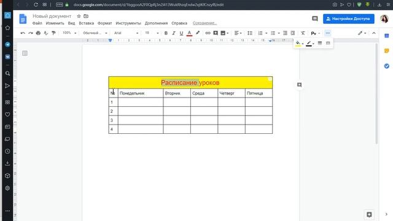
Task: Open the font size dropdown
Action: coord(152,33)
